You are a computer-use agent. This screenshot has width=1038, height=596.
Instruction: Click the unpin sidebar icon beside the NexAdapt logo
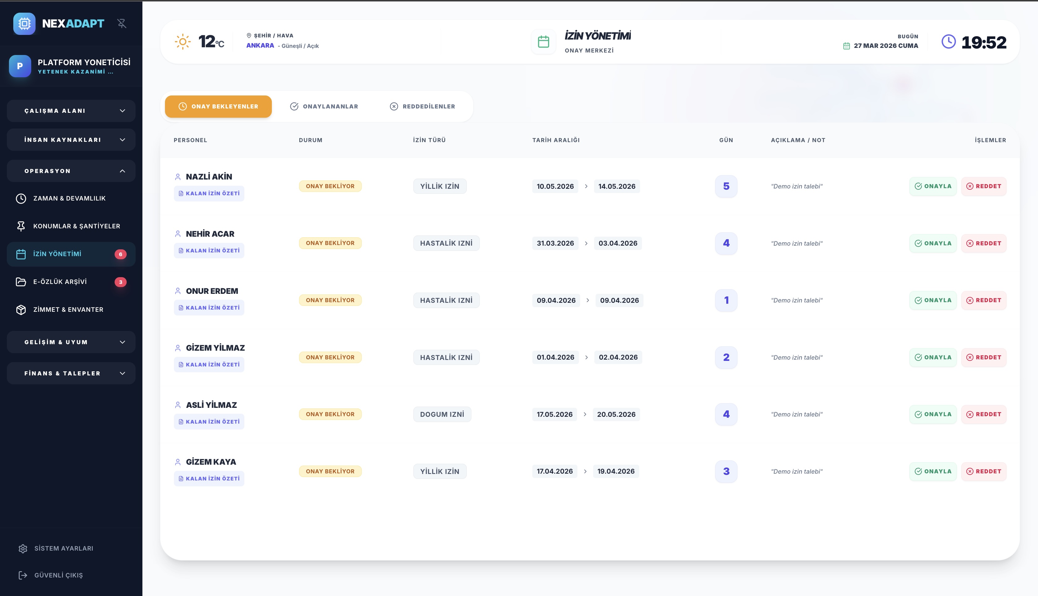click(x=122, y=23)
